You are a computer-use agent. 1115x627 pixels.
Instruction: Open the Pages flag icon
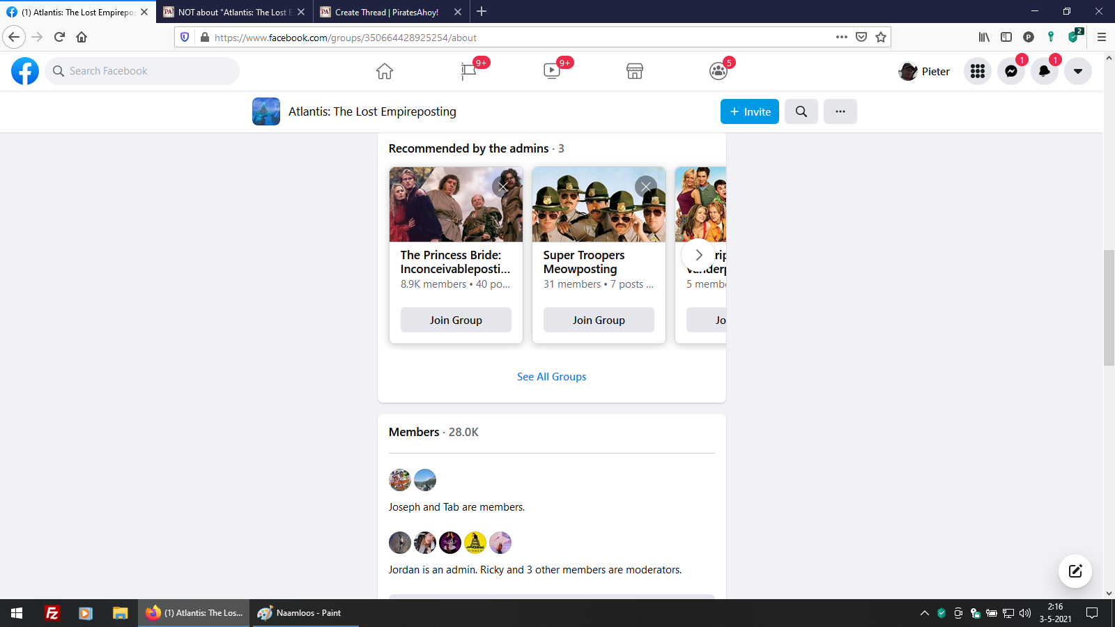468,71
